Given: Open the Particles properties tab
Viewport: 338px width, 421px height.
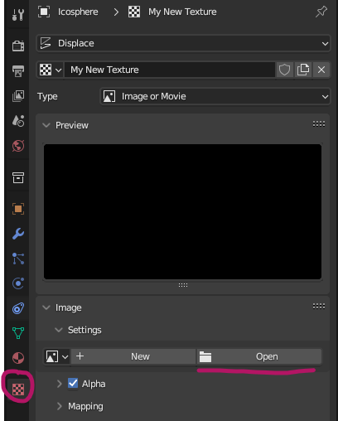Looking at the screenshot, I should (x=18, y=259).
